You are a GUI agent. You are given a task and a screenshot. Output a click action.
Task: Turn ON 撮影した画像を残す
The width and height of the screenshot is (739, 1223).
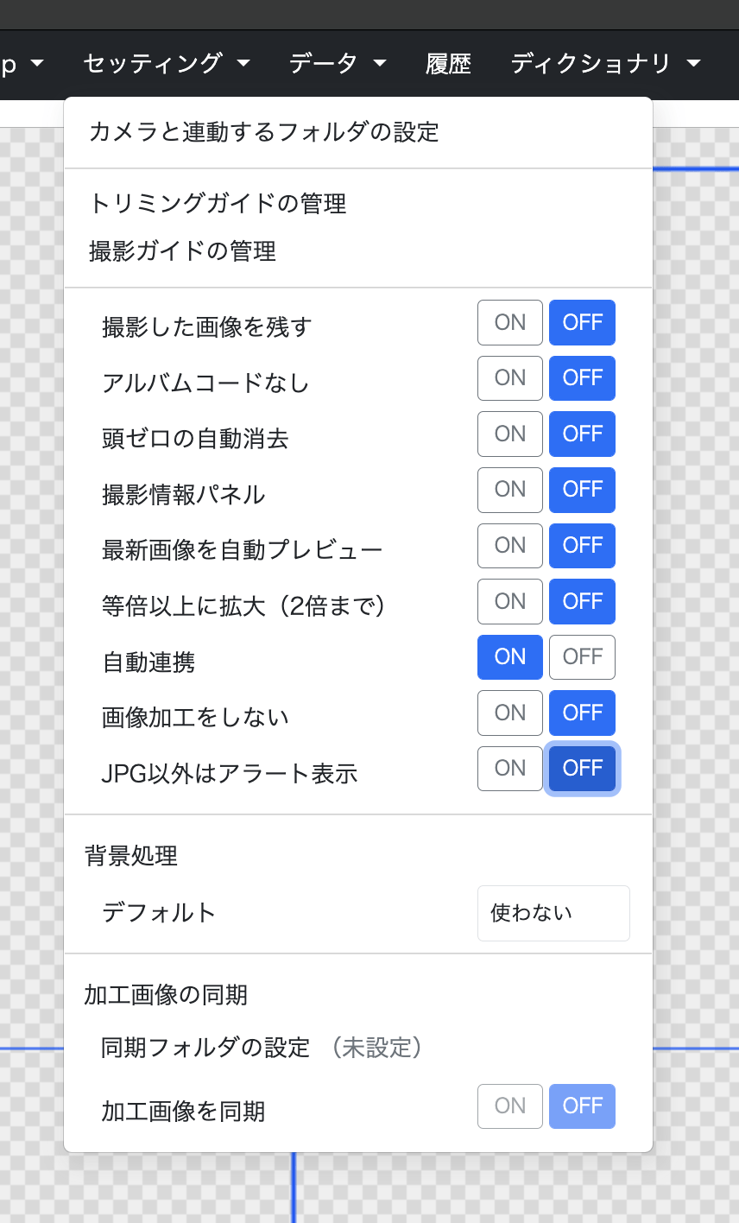[x=509, y=322]
